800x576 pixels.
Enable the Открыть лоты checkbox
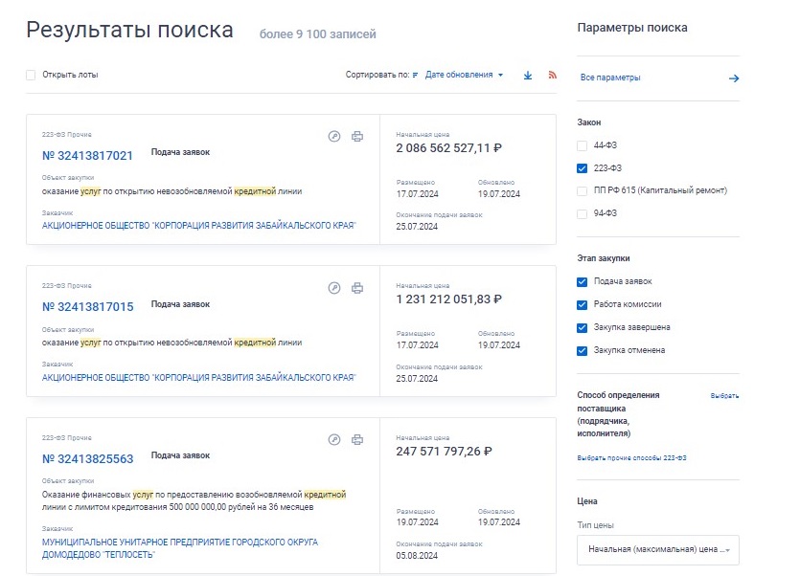click(x=30, y=75)
